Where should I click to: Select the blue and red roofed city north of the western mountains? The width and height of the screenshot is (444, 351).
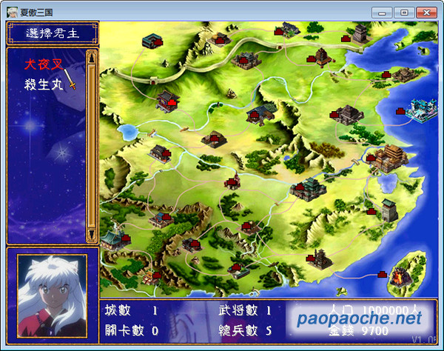coord(161,220)
